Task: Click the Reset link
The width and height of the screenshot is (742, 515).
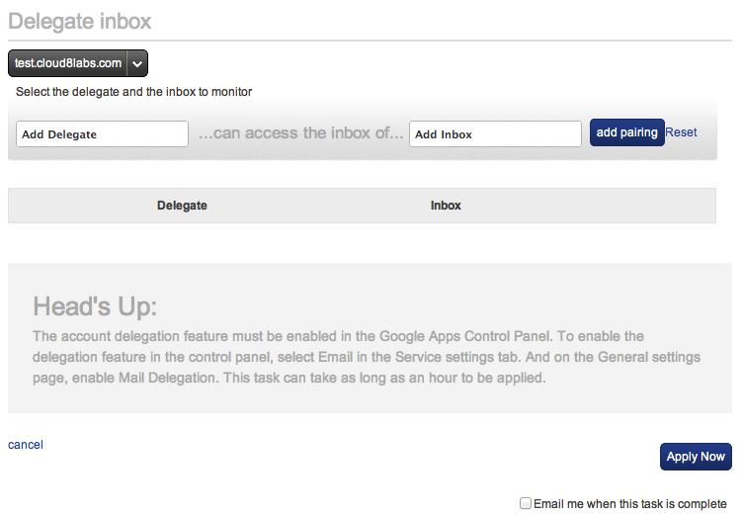Action: click(x=681, y=132)
